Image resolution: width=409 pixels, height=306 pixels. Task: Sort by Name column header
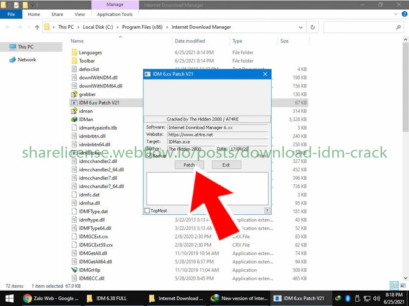(77, 41)
